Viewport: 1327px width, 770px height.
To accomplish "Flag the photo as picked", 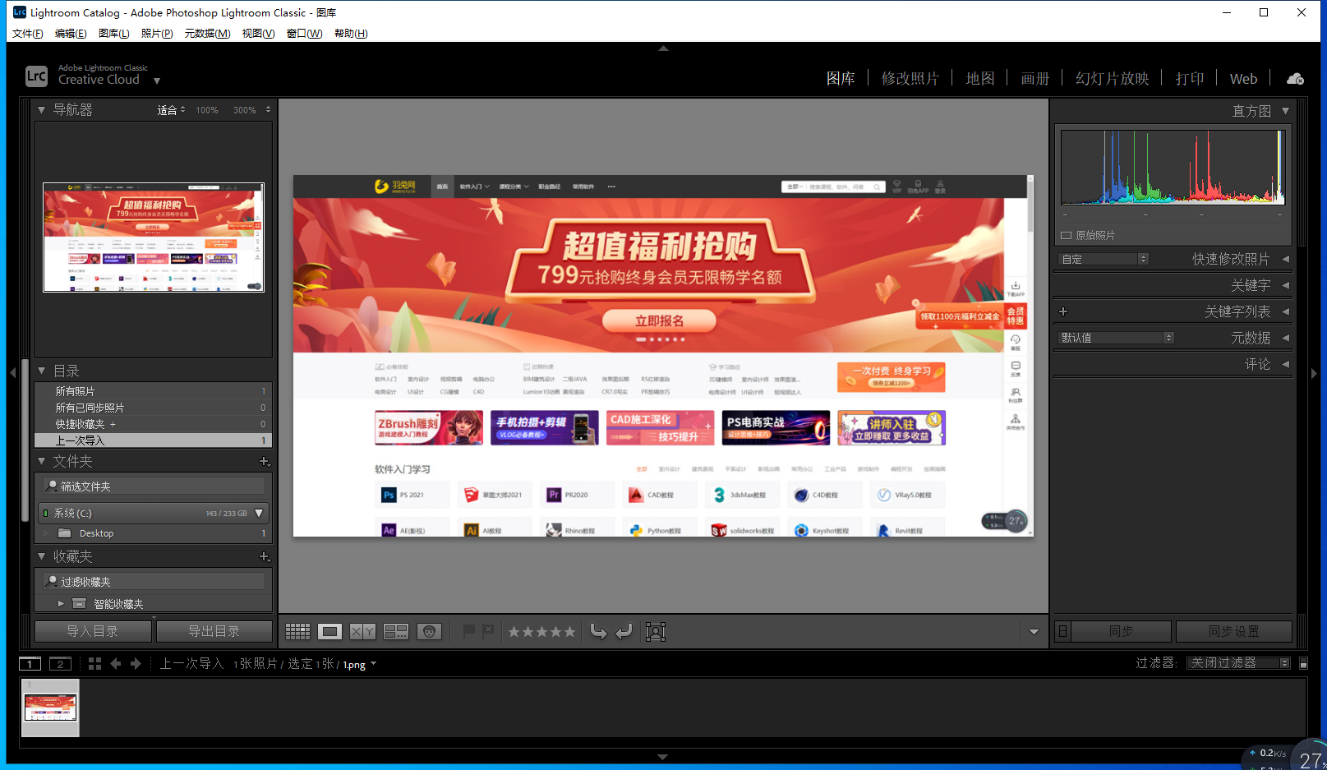I will [469, 631].
